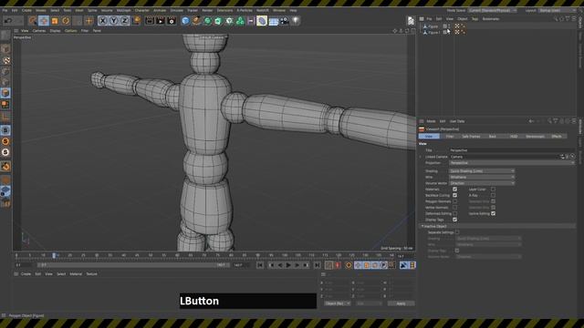Click Render View clapperboard icon

[x=150, y=21]
